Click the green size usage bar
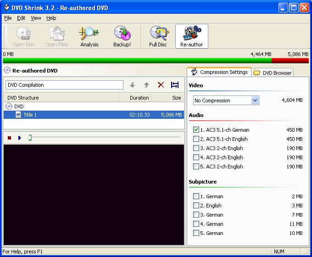The image size is (312, 257). coord(137,61)
